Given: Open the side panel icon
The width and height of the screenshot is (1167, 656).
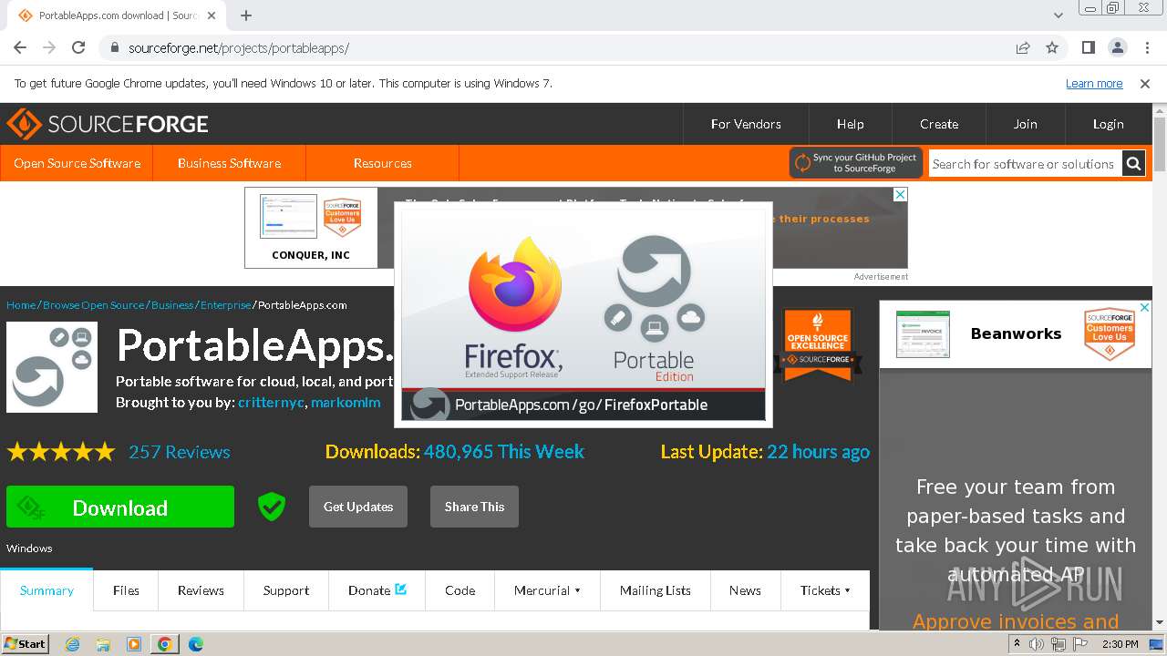Looking at the screenshot, I should 1088,47.
